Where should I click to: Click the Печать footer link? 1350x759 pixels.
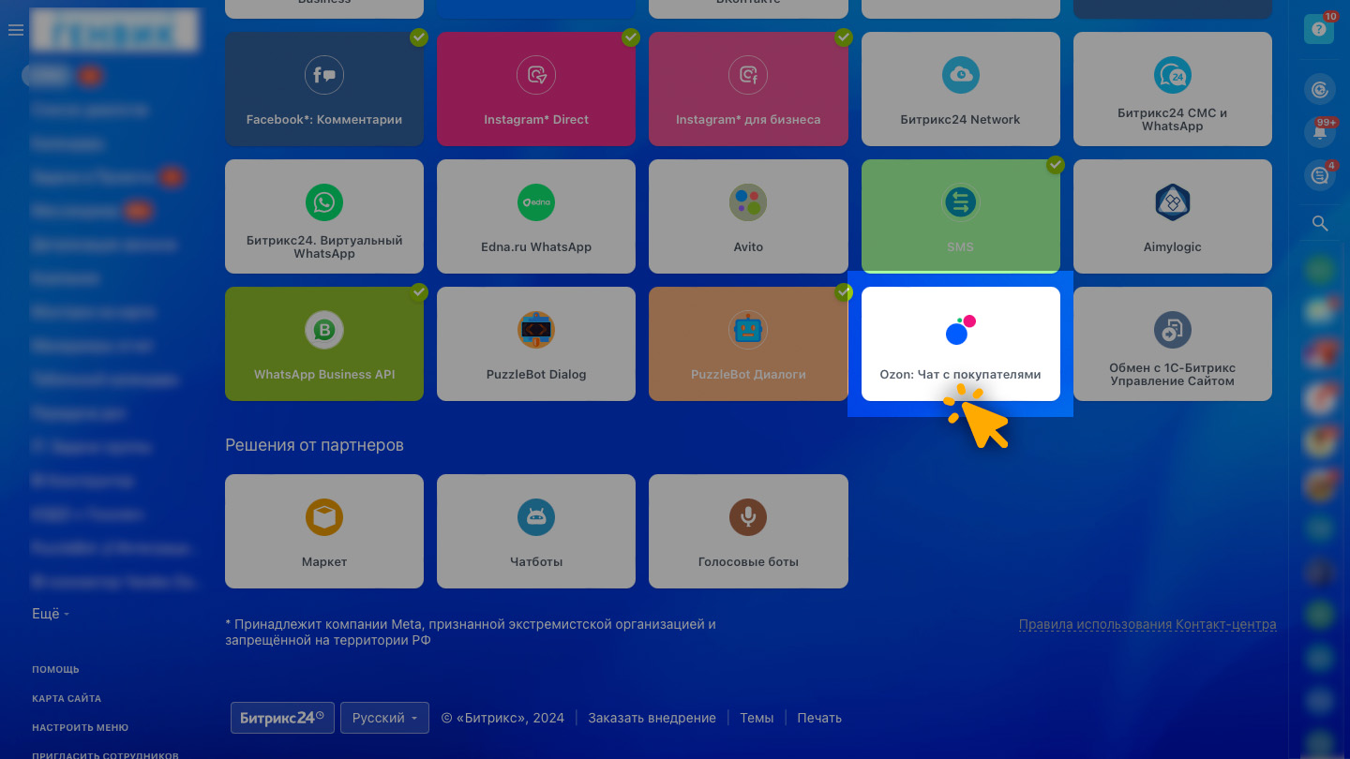point(819,718)
